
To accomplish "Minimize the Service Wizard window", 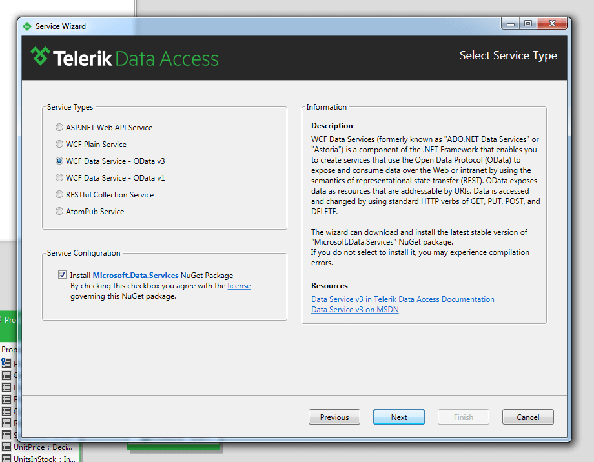I will [x=510, y=24].
